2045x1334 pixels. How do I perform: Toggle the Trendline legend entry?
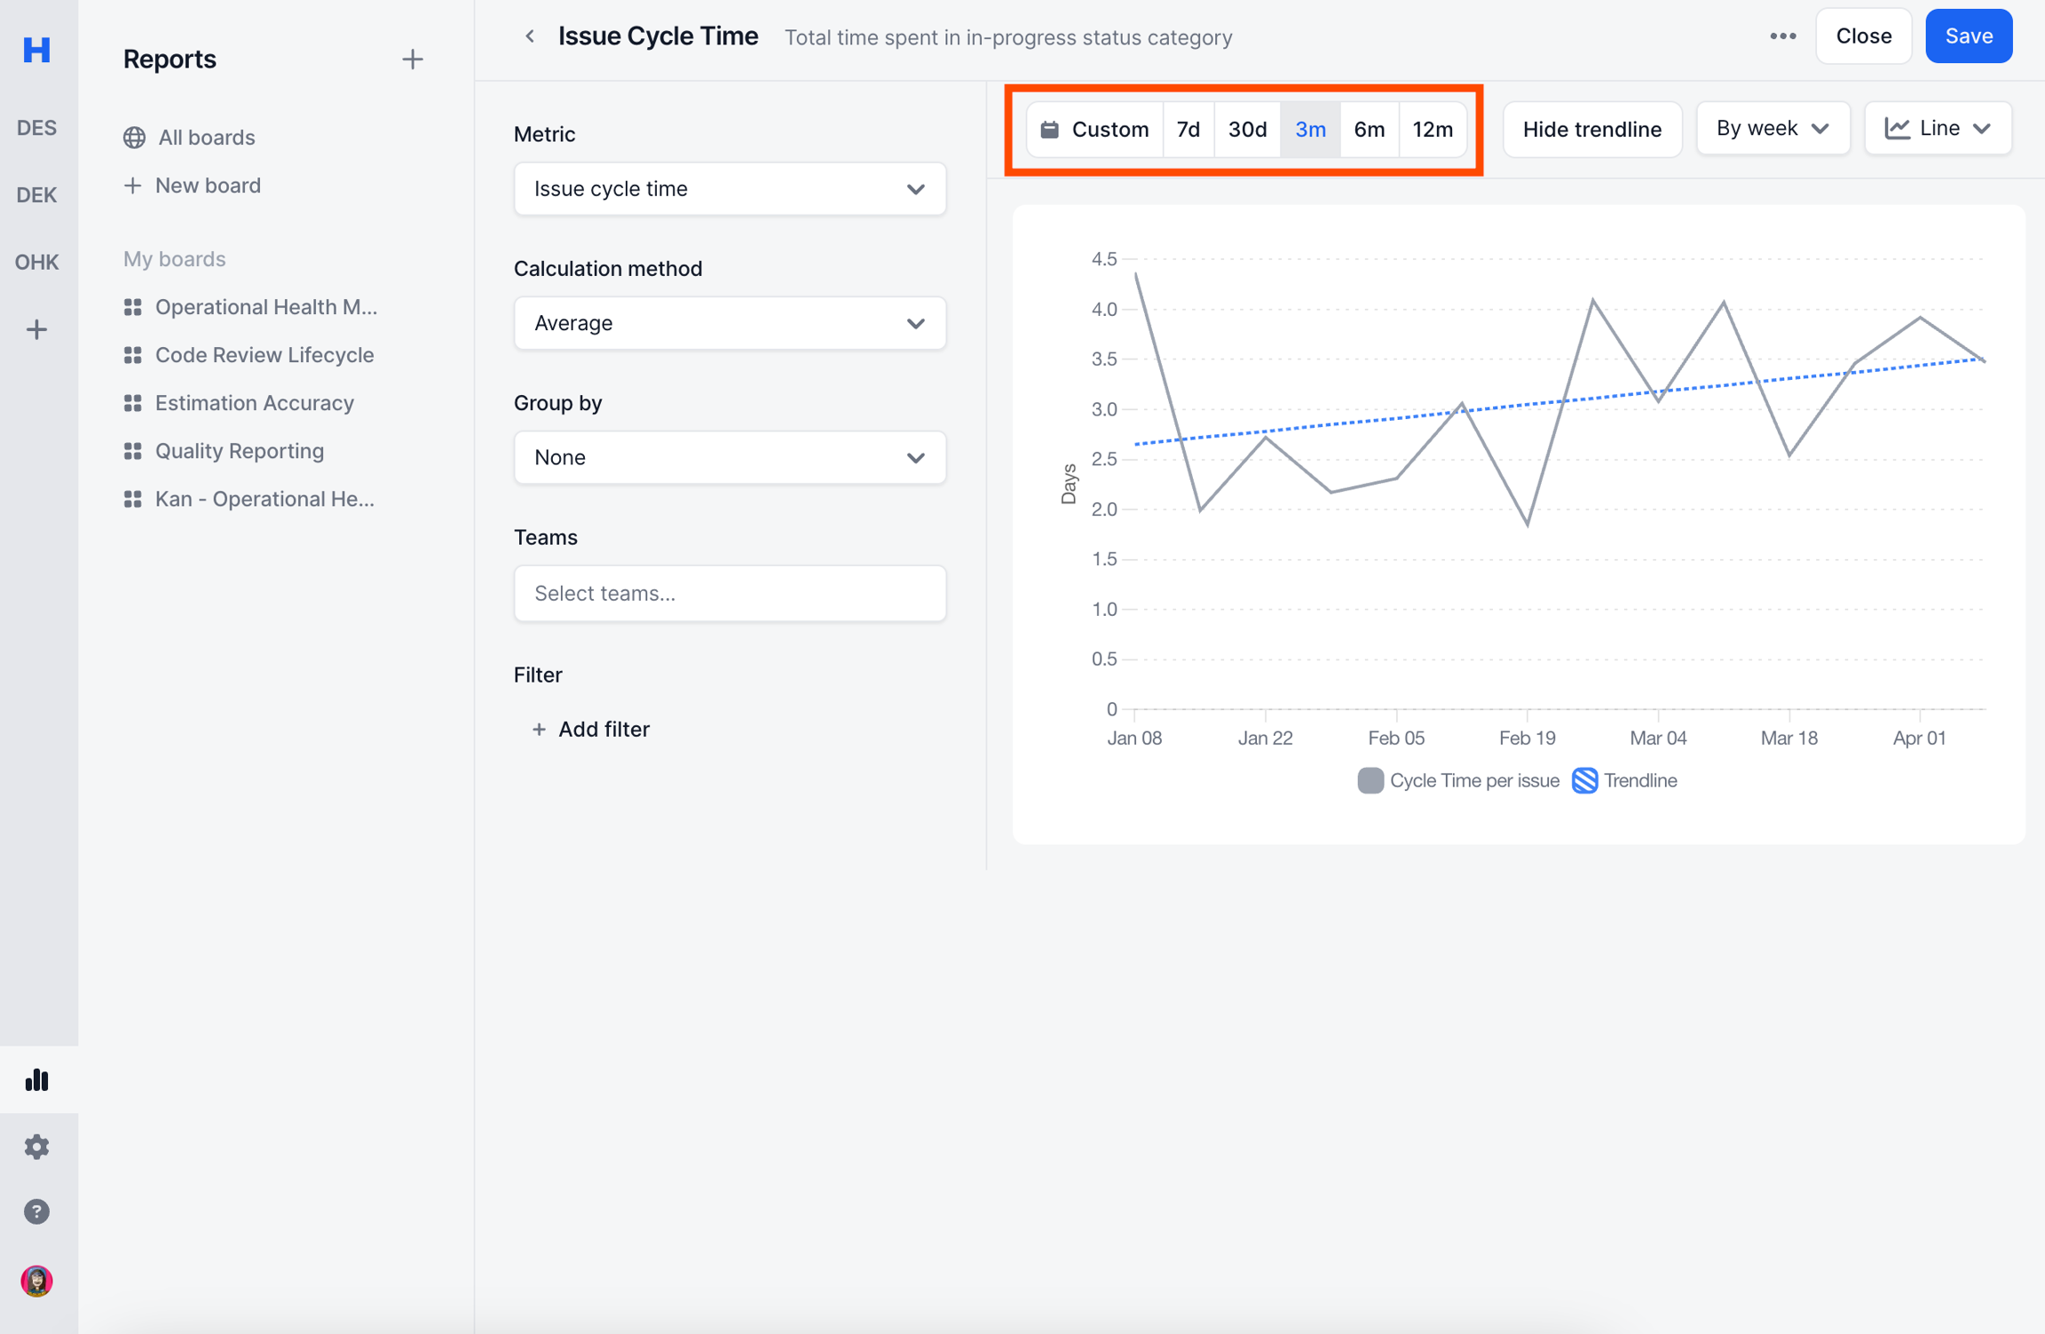tap(1624, 780)
